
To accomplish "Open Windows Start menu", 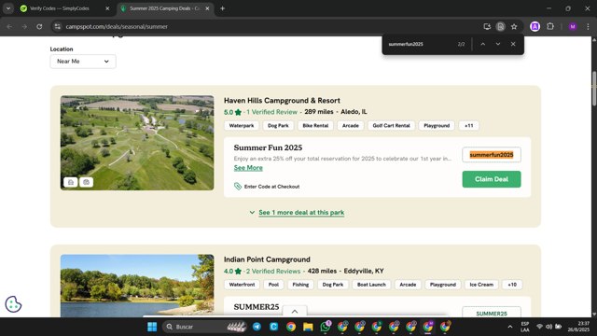I will (x=152, y=327).
